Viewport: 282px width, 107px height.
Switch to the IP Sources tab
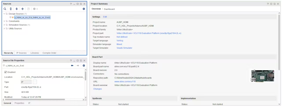tap(21, 53)
